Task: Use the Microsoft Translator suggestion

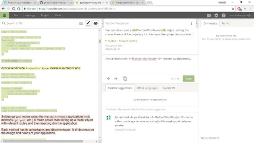Action: point(154,121)
